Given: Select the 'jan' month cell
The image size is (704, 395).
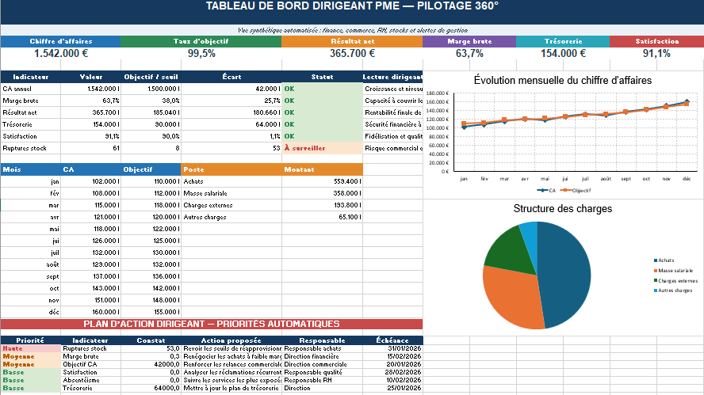Looking at the screenshot, I should tap(31, 181).
